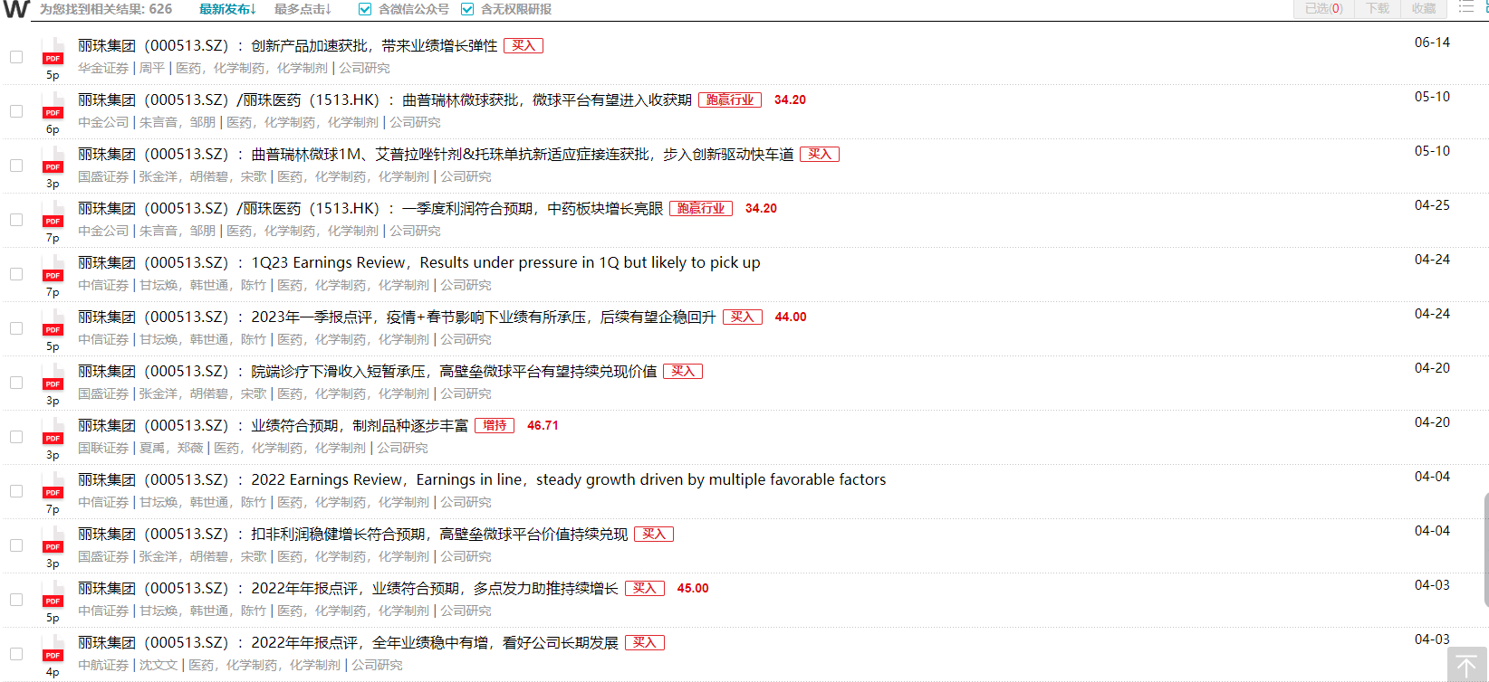
Task: Open PDF icon for 制剂品种逐步丰富 report
Action: click(x=53, y=431)
